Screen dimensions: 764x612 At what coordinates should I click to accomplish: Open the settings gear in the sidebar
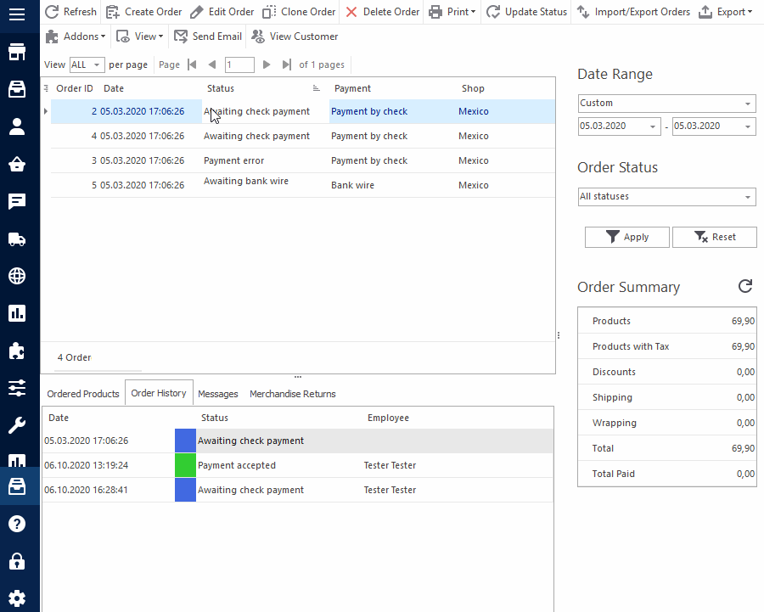pos(17,598)
